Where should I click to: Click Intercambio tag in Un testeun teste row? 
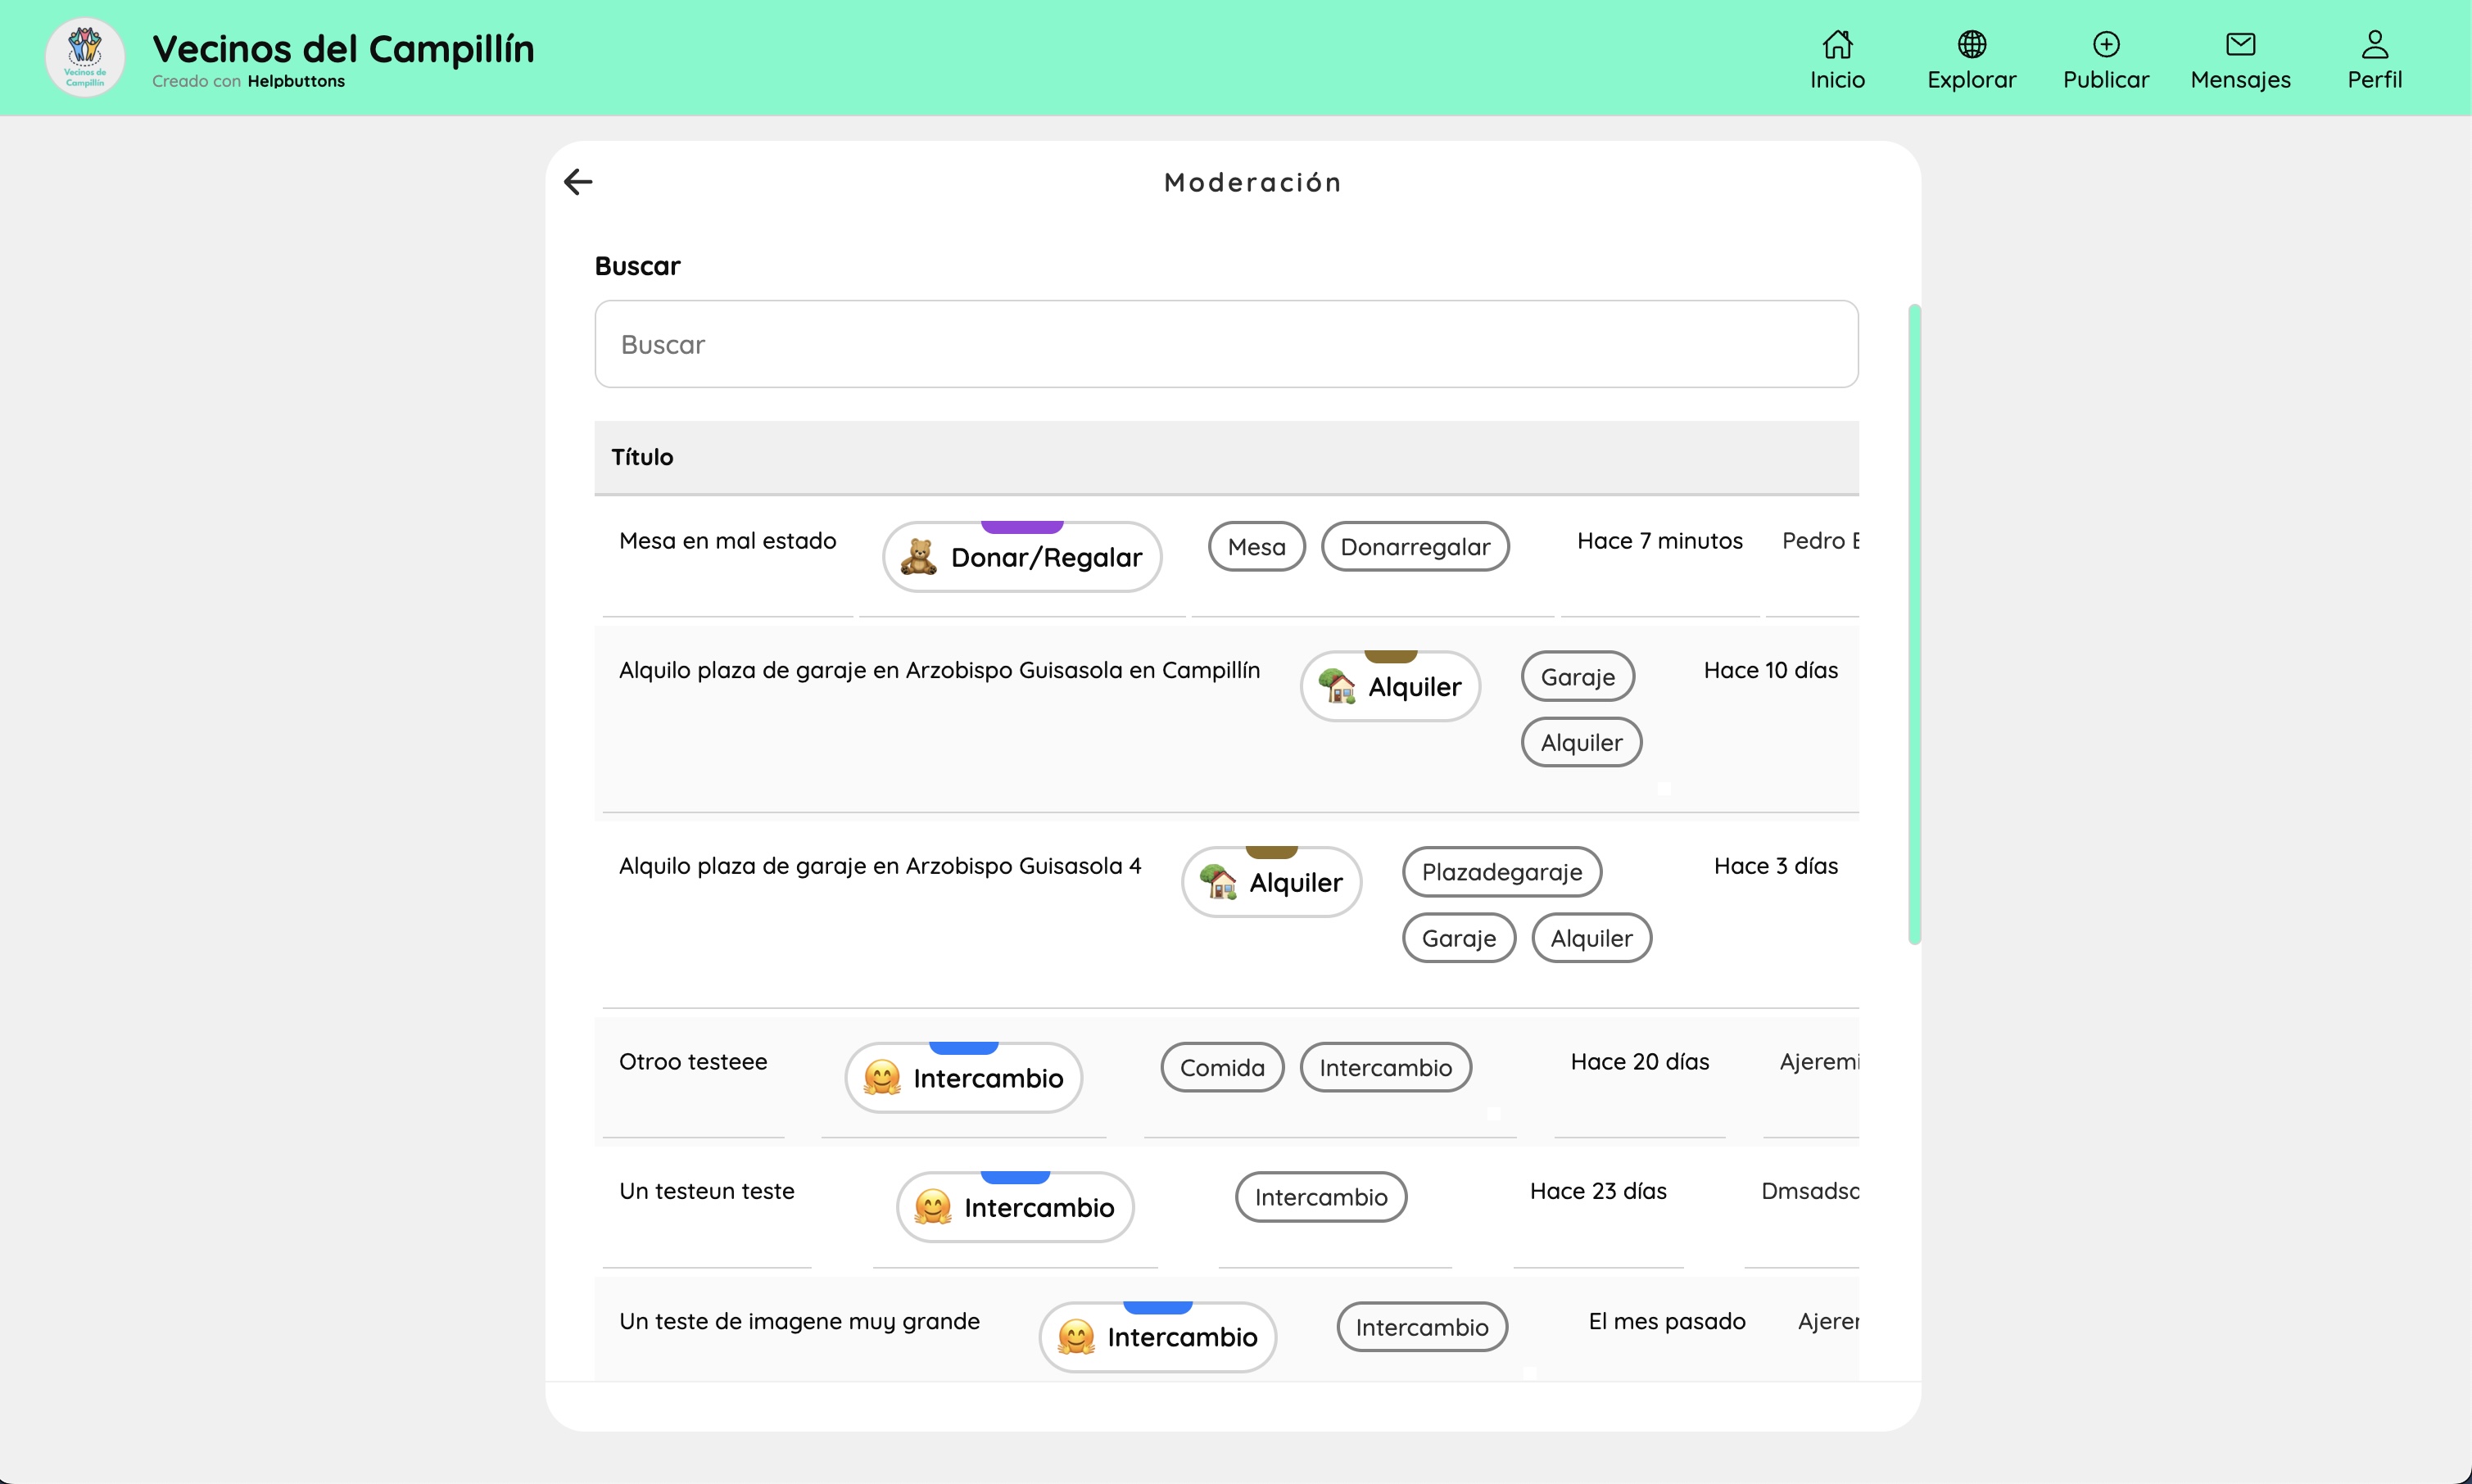pos(1321,1198)
